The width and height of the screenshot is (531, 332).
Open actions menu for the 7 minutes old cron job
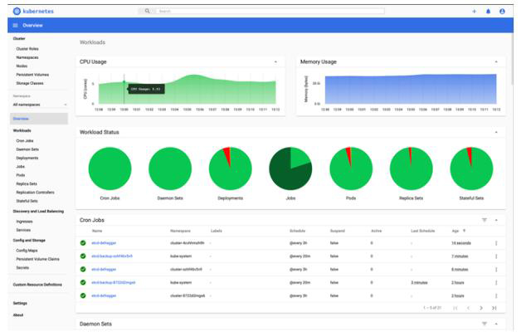496,256
